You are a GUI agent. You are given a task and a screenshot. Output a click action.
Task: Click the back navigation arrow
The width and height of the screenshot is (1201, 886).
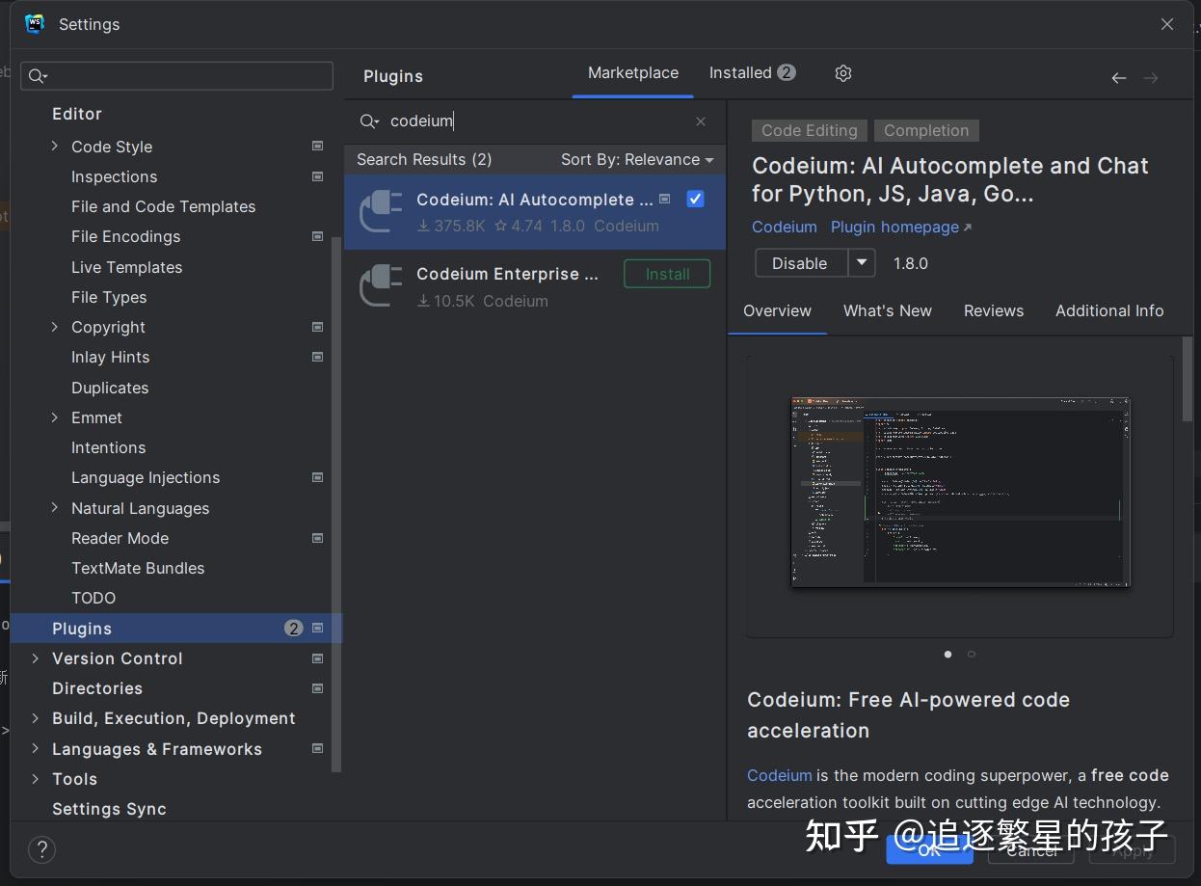(x=1119, y=78)
